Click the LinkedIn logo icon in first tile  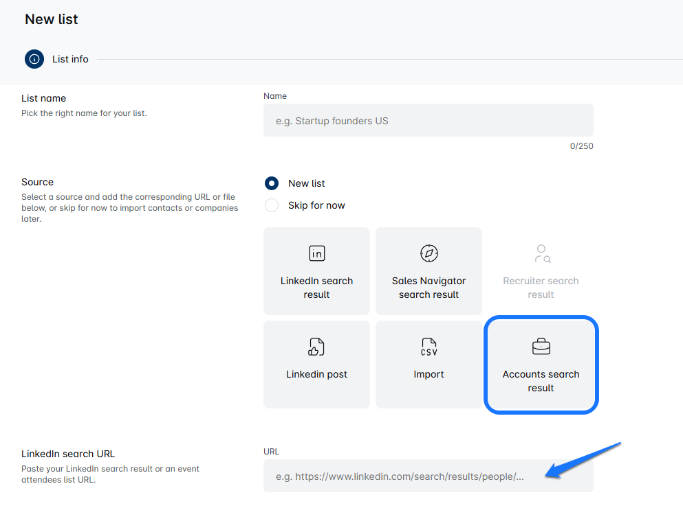coord(316,253)
